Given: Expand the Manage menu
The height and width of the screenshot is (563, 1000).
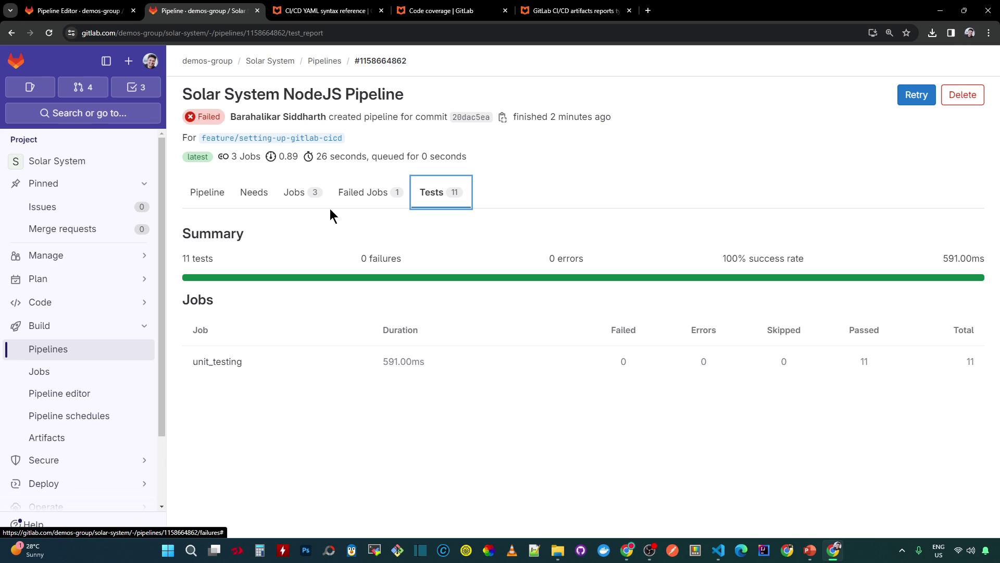Looking at the screenshot, I should point(78,255).
